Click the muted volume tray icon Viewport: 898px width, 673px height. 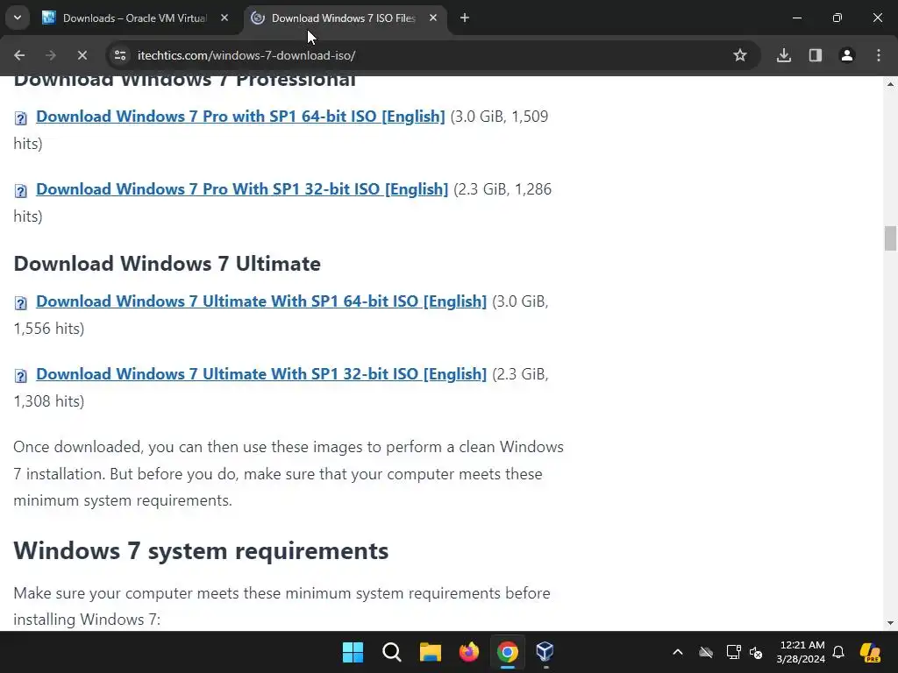[756, 652]
